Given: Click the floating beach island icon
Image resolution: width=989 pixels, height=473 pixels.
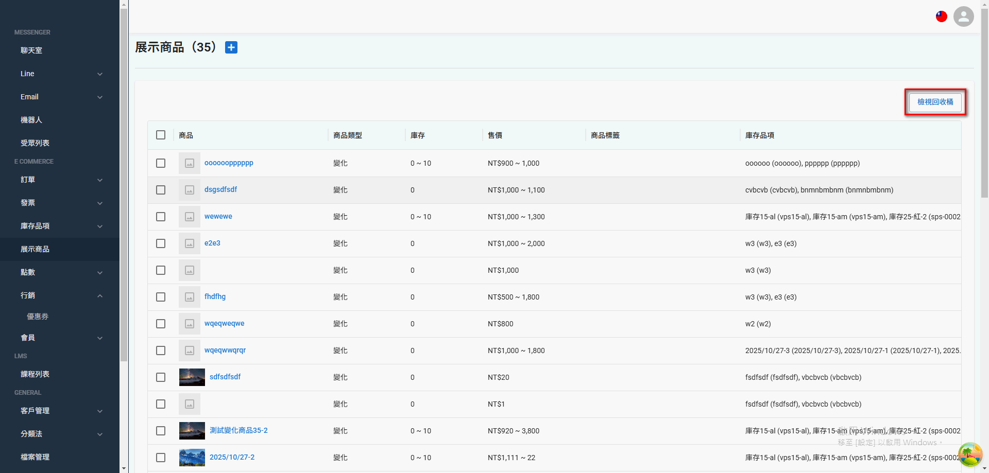Looking at the screenshot, I should point(970,454).
